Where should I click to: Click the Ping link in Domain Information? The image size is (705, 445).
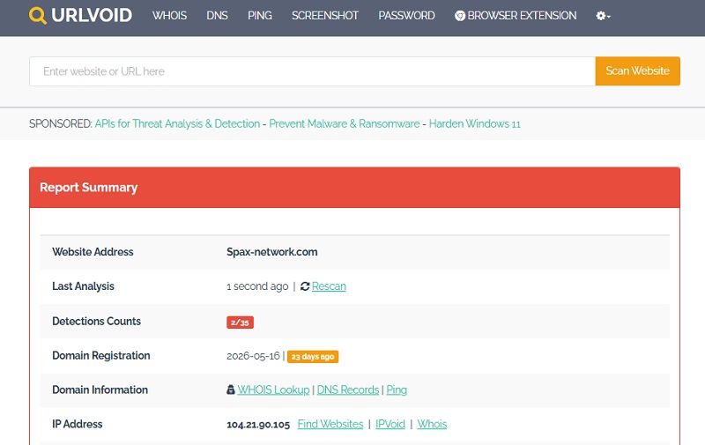[397, 389]
